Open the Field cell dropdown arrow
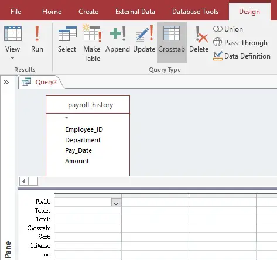The width and height of the screenshot is (277, 260). [x=116, y=202]
